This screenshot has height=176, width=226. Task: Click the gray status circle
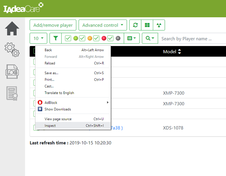click(118, 38)
